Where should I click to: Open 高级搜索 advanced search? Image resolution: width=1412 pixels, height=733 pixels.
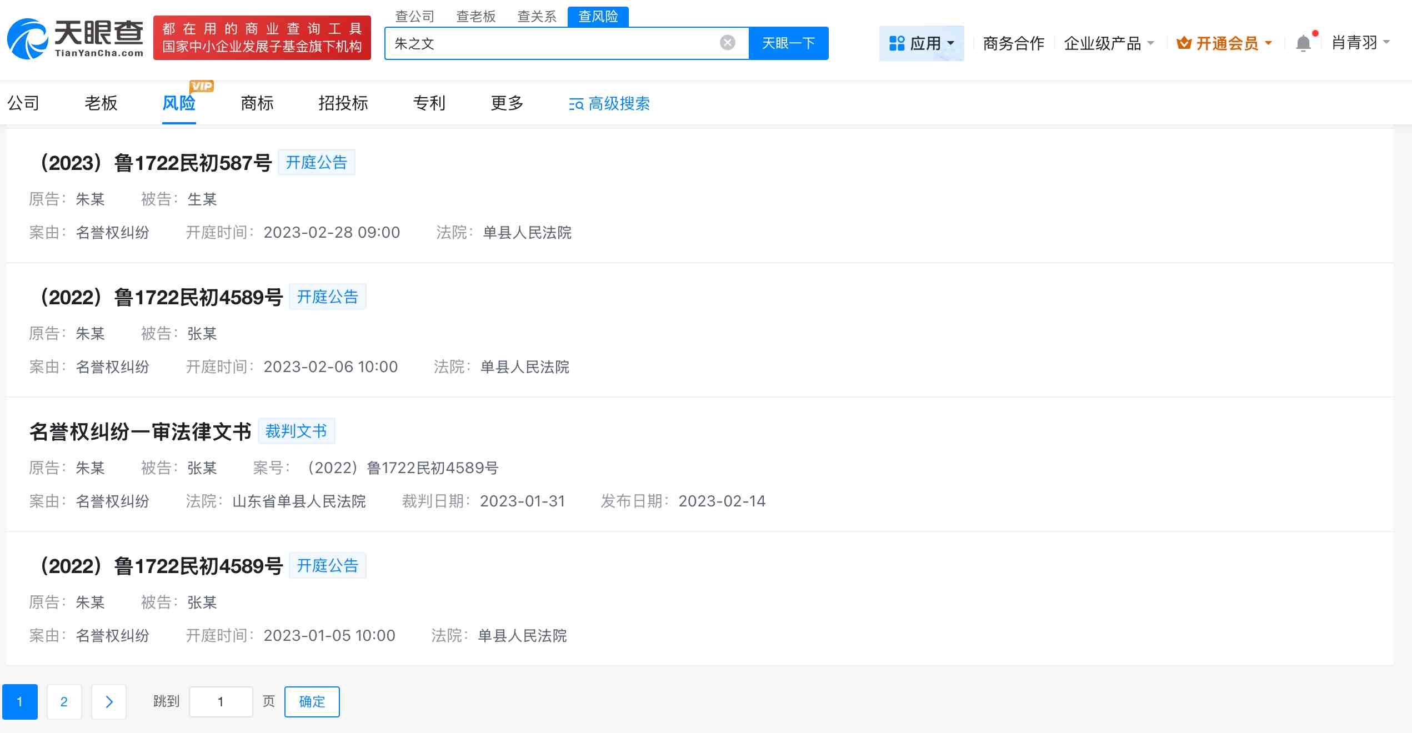[609, 104]
